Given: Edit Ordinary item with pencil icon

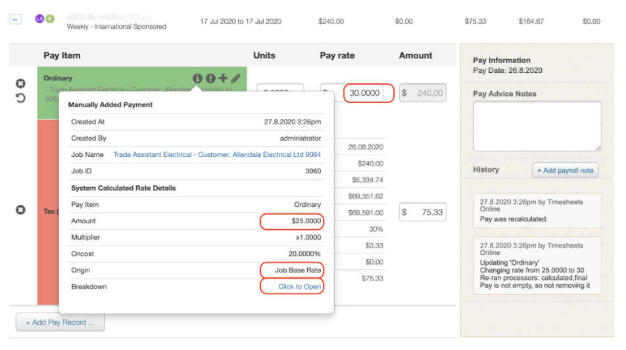Looking at the screenshot, I should (235, 79).
